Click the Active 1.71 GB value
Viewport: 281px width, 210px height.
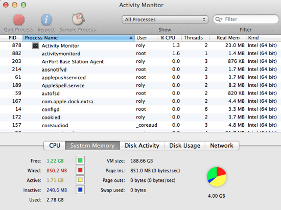tap(55, 180)
